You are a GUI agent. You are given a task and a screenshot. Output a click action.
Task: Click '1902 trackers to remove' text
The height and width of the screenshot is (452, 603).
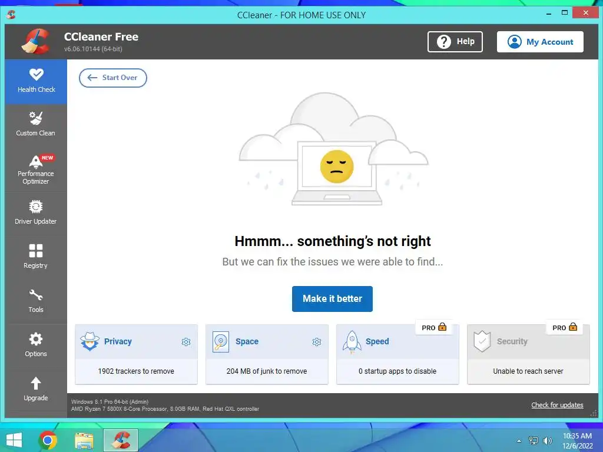click(x=136, y=371)
